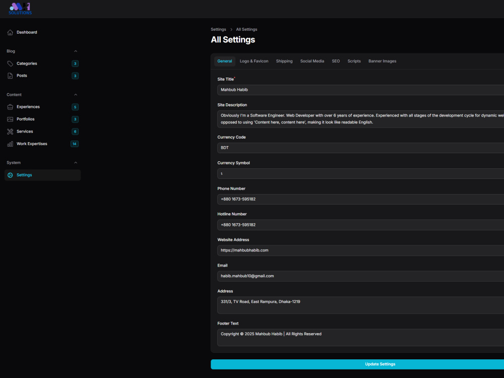Click the Update Settings button
The height and width of the screenshot is (378, 504).
[x=357, y=364]
